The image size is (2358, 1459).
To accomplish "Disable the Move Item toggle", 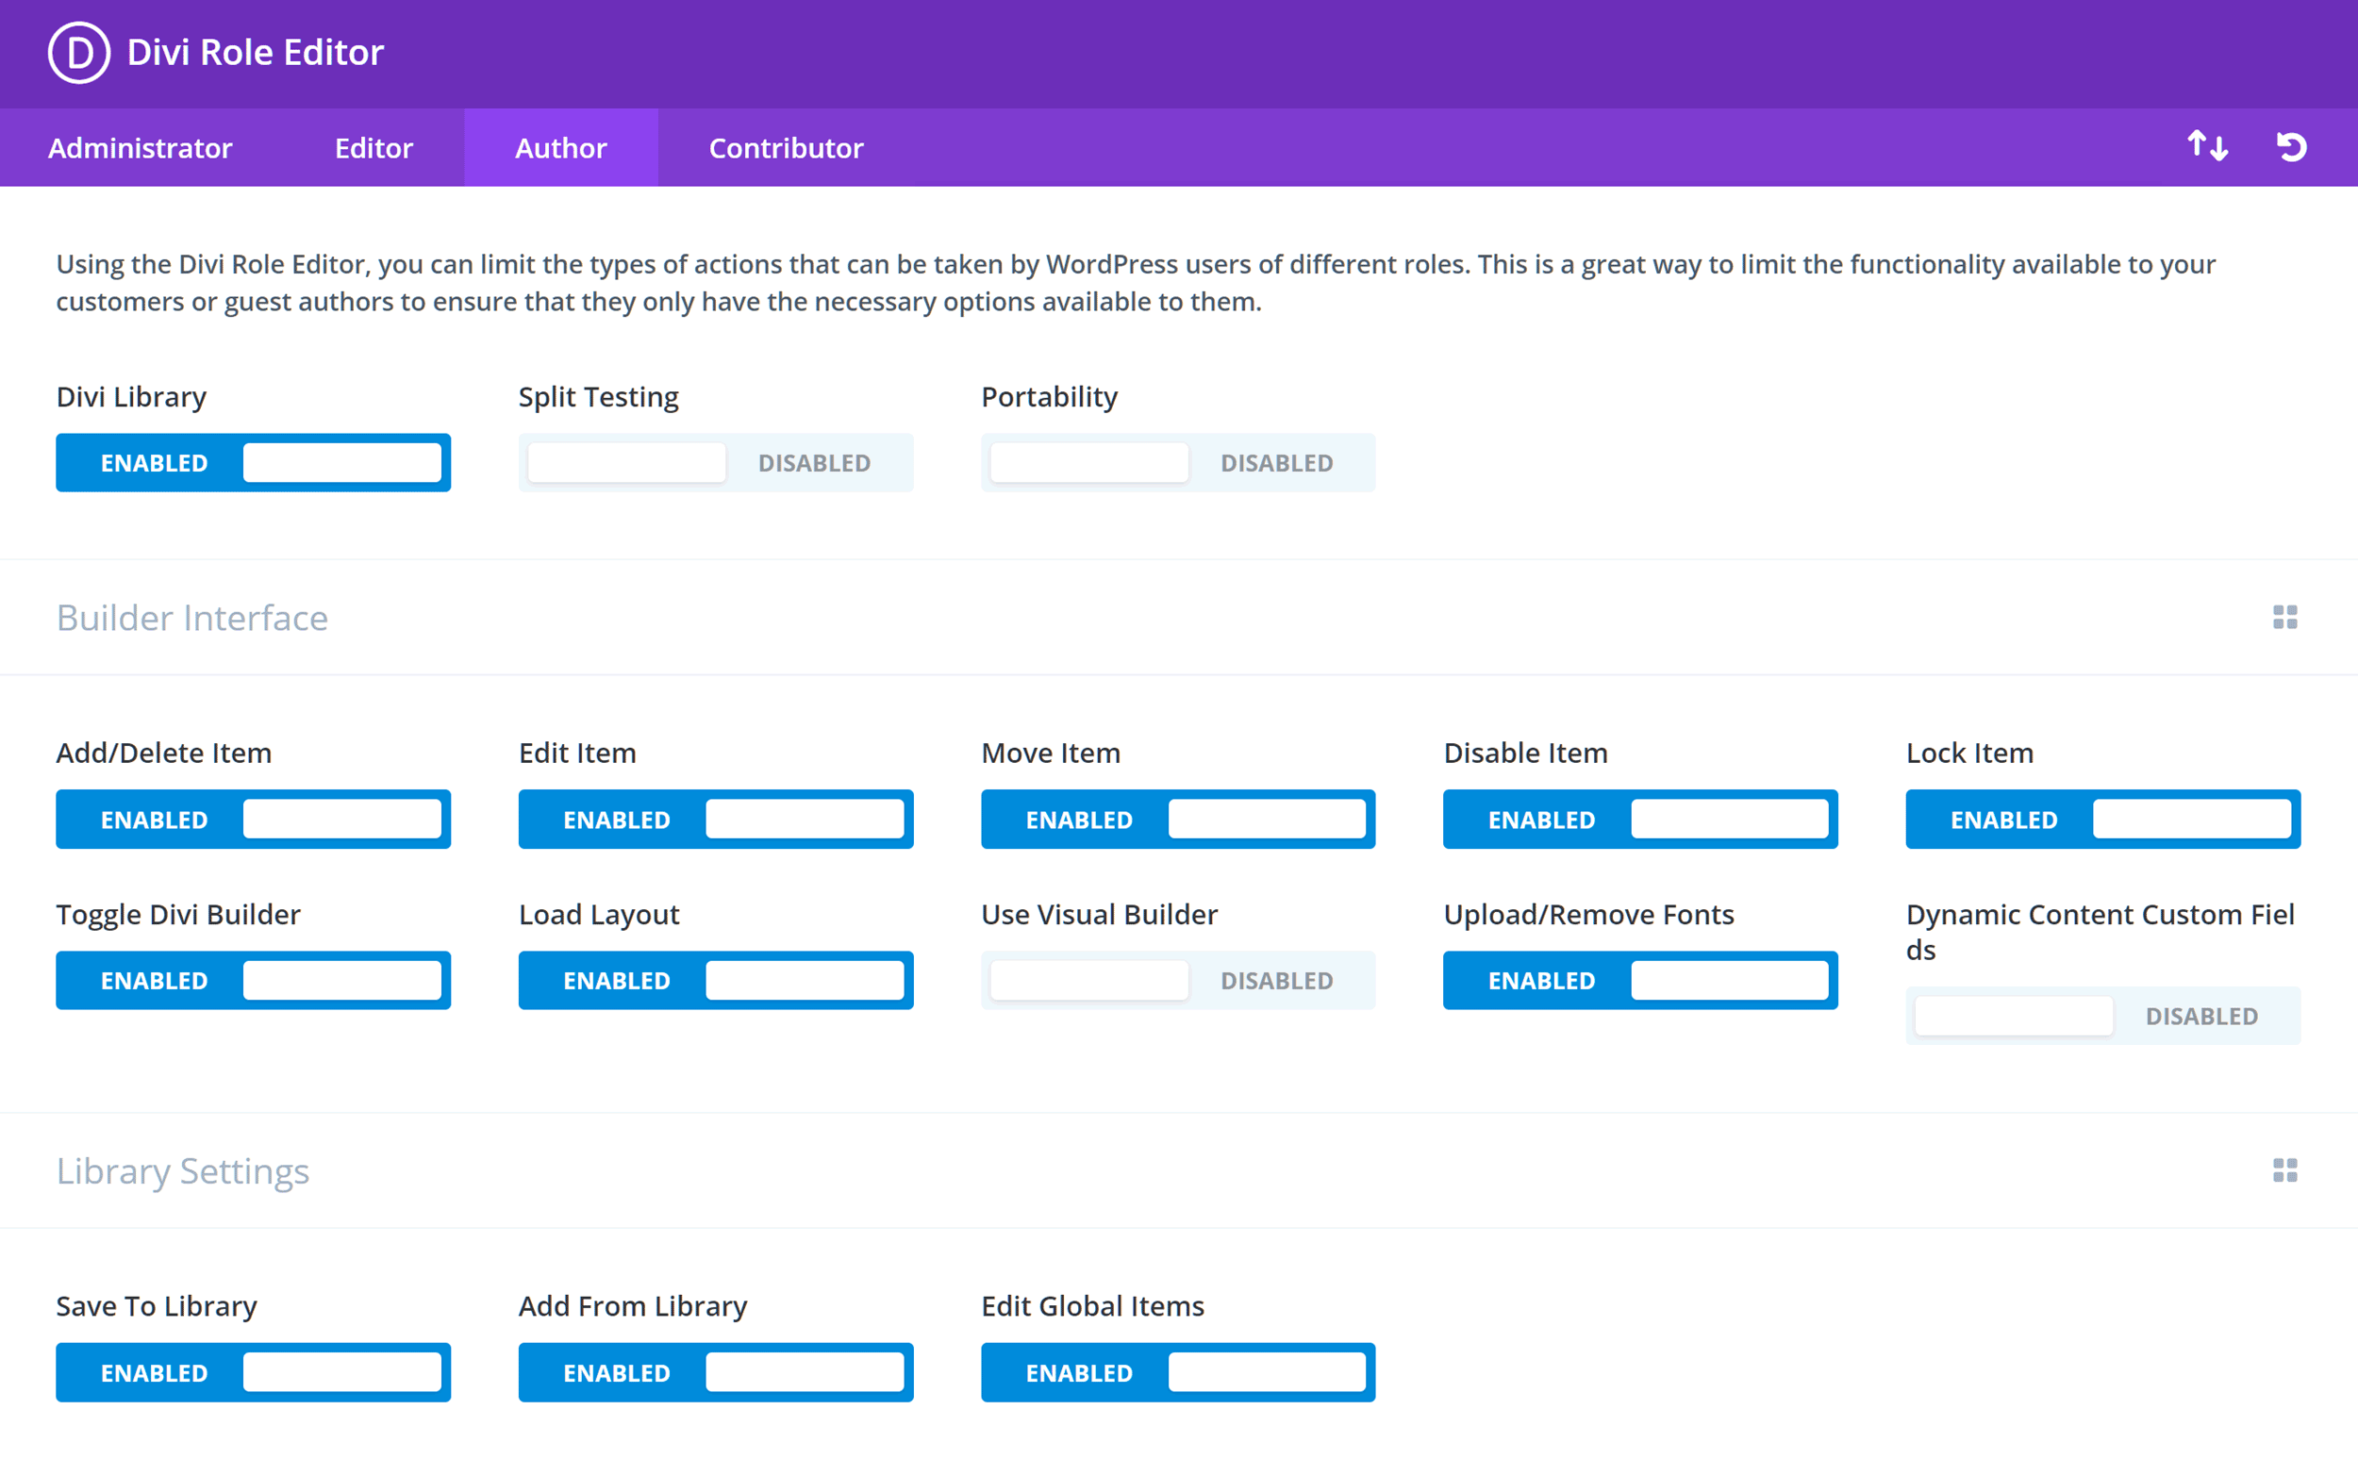I will [1178, 820].
